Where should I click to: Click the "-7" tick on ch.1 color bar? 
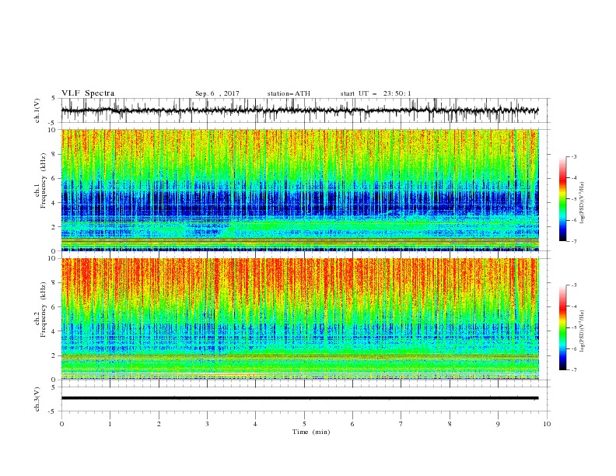[573, 242]
